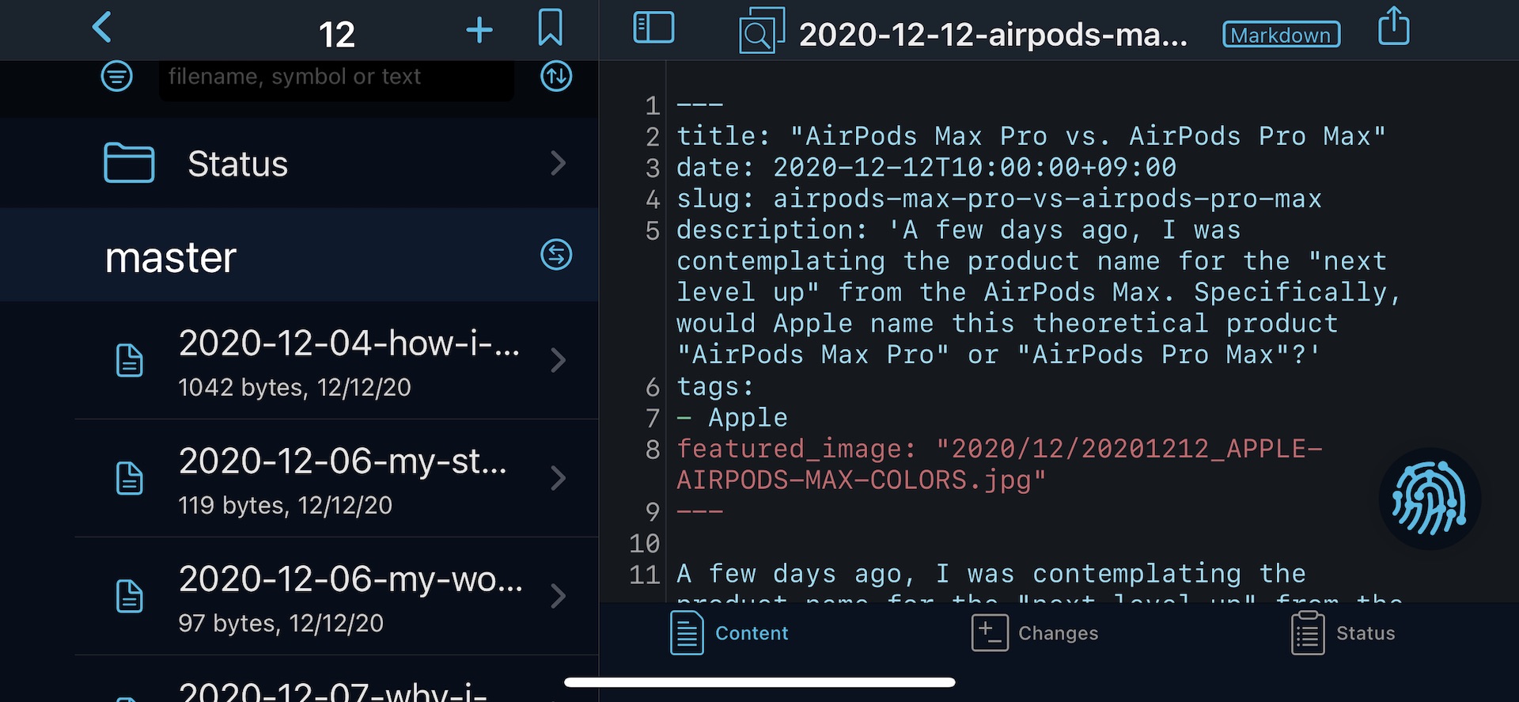The width and height of the screenshot is (1519, 702).
Task: Click the 'tags:' line in editor
Action: click(x=715, y=387)
